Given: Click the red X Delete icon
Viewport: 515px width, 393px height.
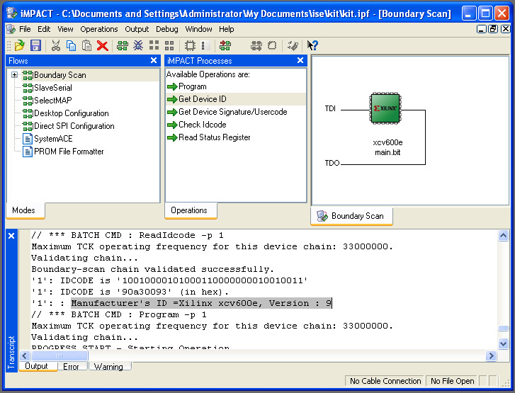Looking at the screenshot, I should pyautogui.click(x=103, y=45).
